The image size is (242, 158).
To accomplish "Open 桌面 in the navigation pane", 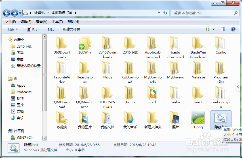I will (x=17, y=59).
